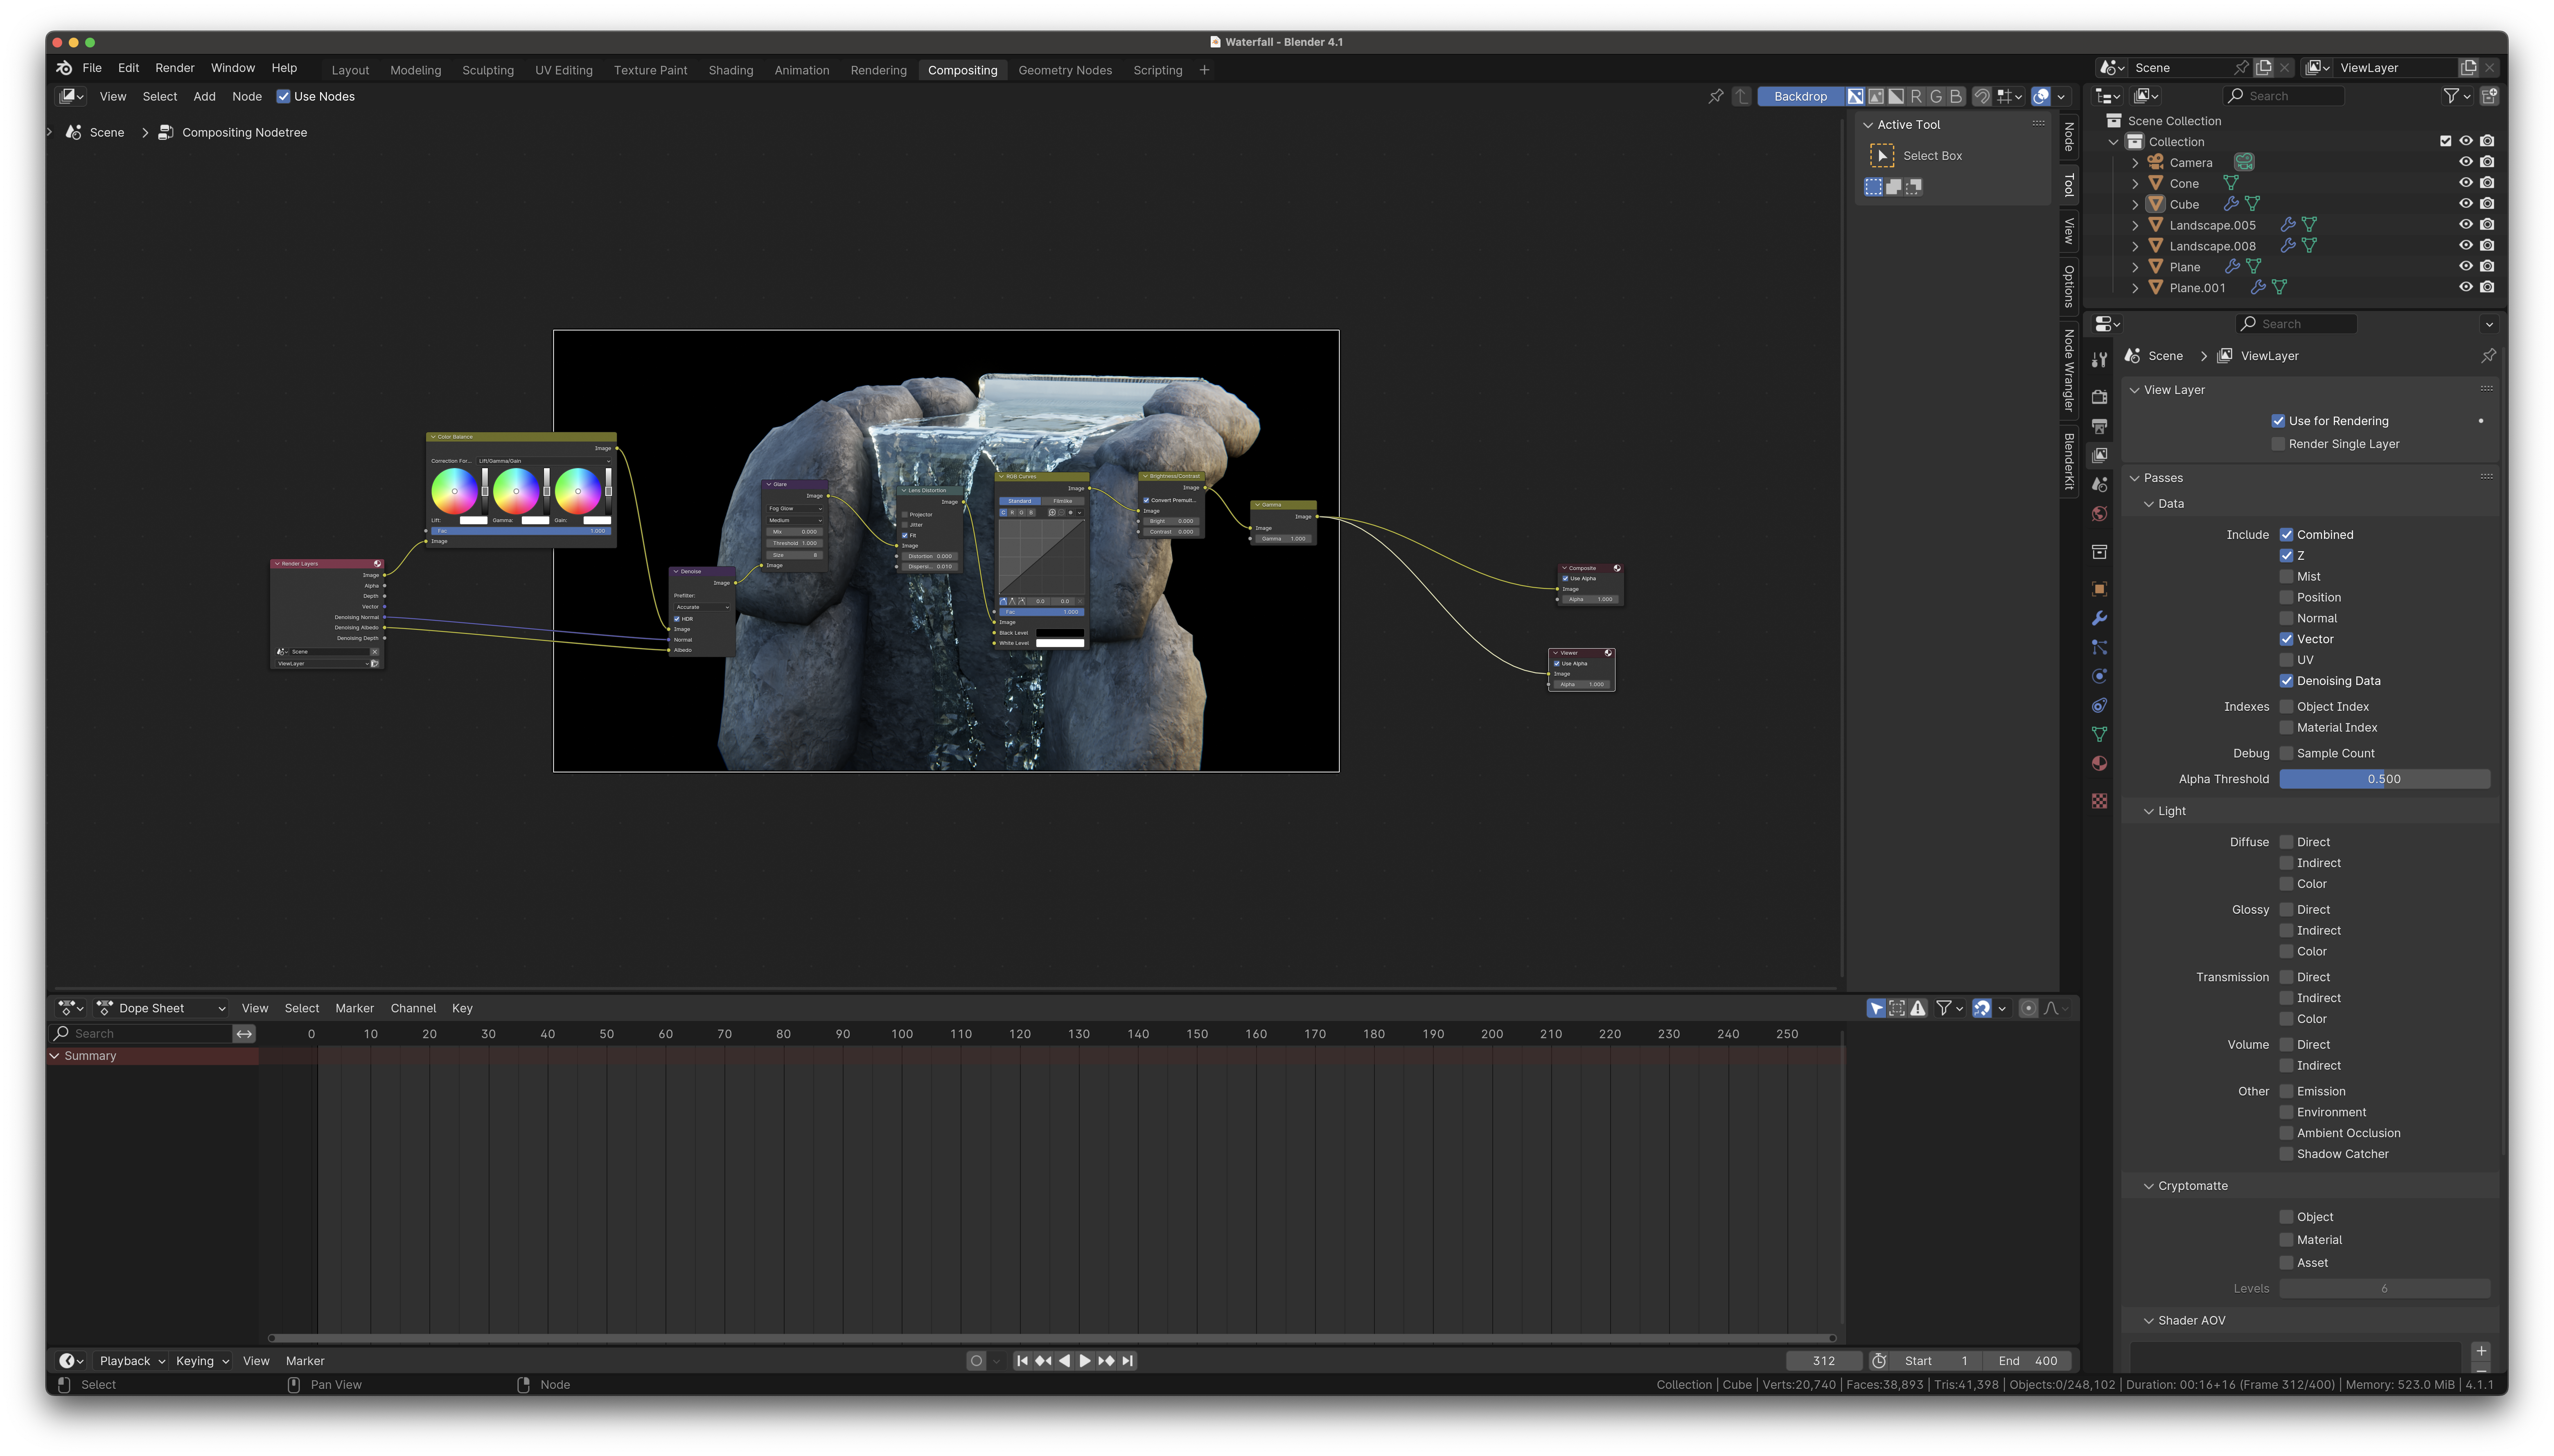This screenshot has height=1456, width=2554.
Task: Open the Playback dropdown
Action: pyautogui.click(x=132, y=1361)
